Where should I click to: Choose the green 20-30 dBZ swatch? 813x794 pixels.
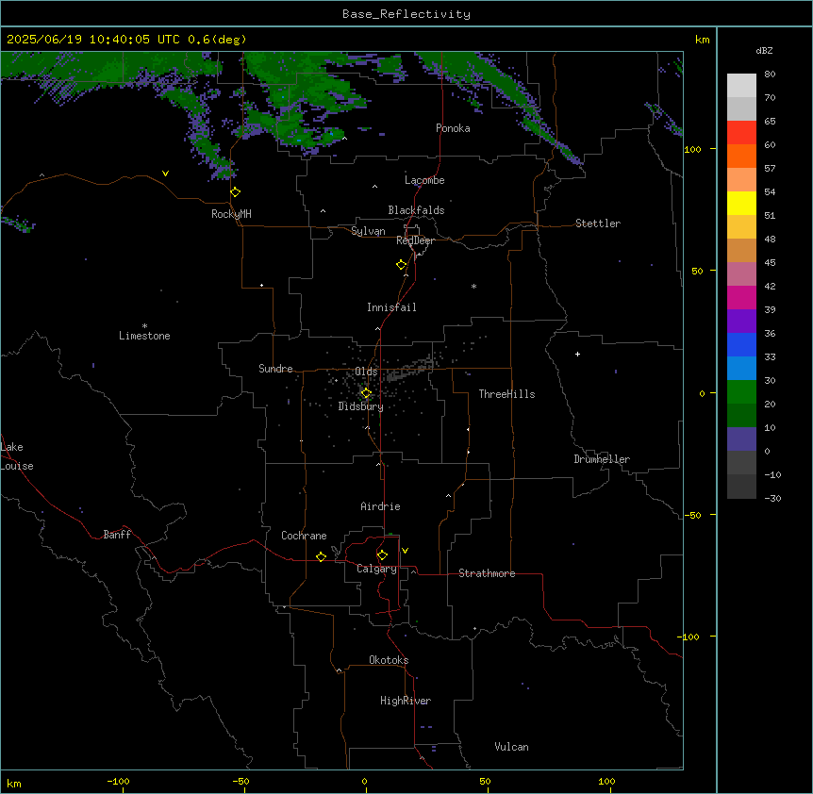point(741,392)
